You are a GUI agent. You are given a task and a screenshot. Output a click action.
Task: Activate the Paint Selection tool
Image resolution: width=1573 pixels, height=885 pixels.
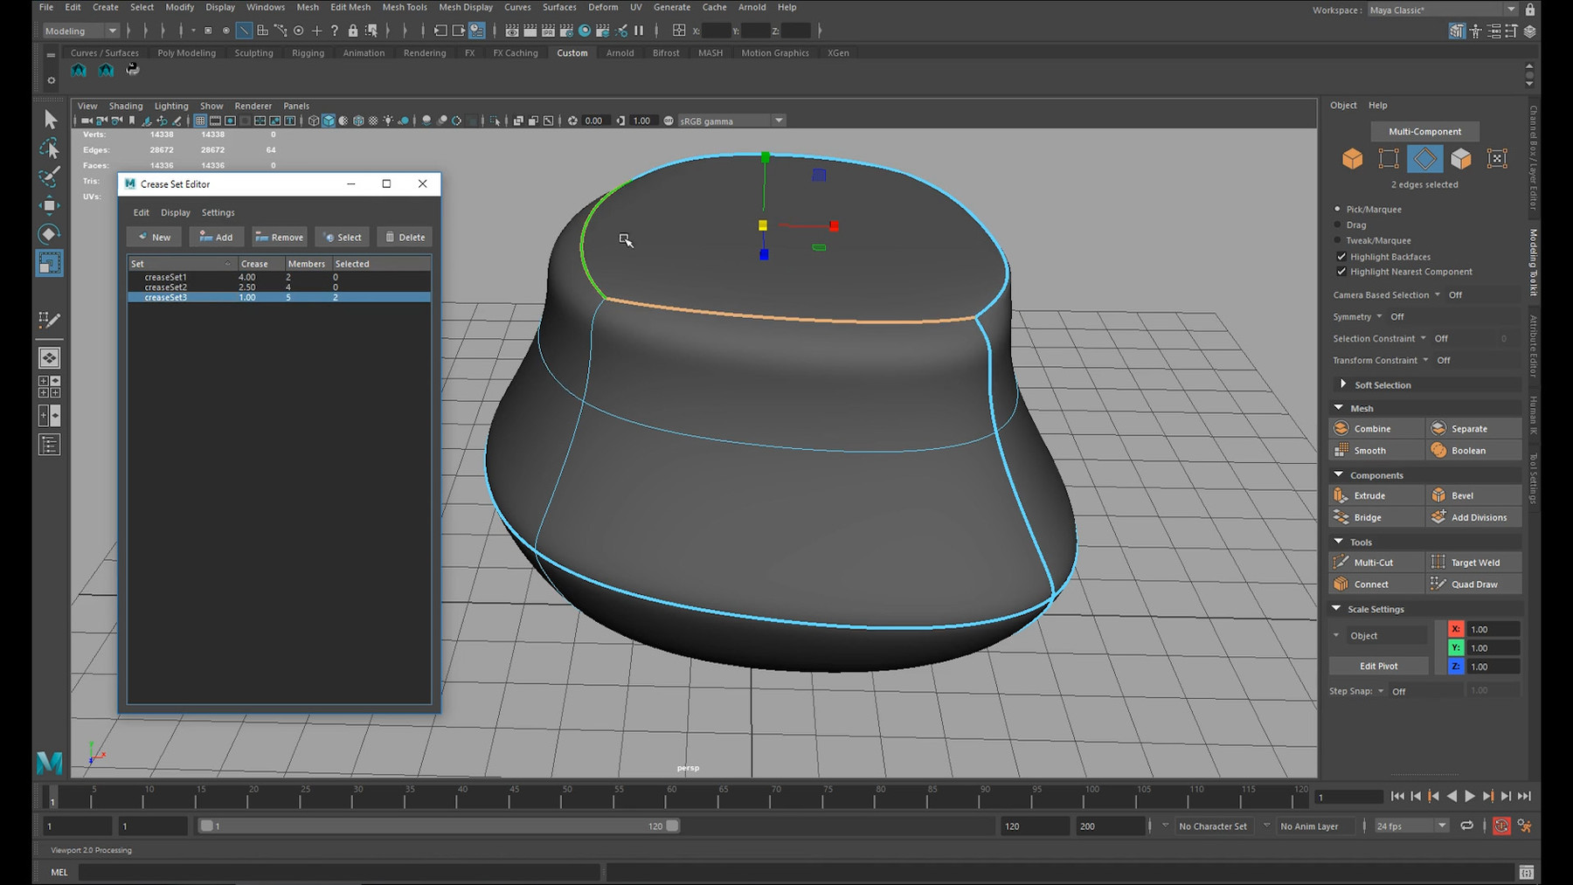(x=50, y=176)
